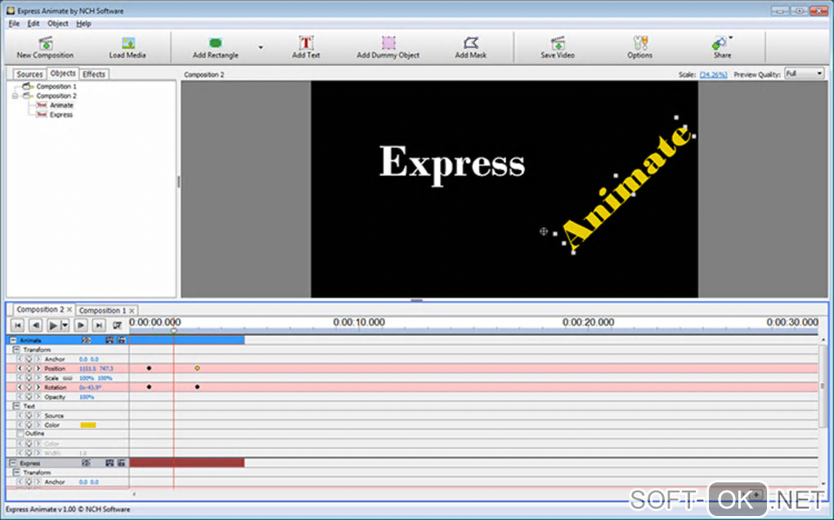Click the Animate text icon in Objects tree
The height and width of the screenshot is (520, 834).
pyautogui.click(x=42, y=105)
